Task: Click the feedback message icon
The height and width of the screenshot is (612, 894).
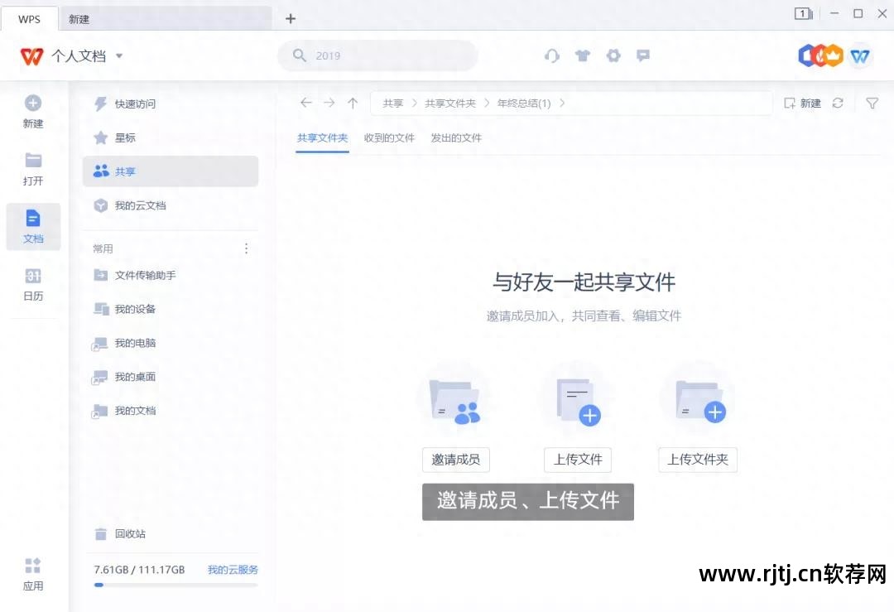Action: [642, 55]
